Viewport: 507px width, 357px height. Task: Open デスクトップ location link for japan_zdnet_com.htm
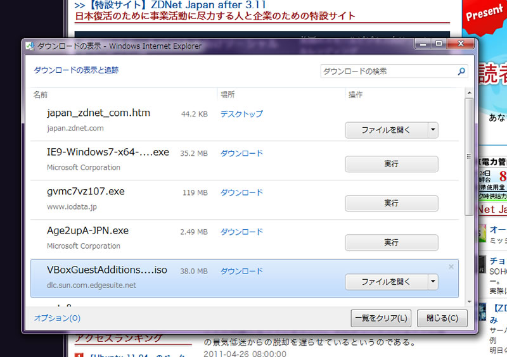click(x=241, y=114)
